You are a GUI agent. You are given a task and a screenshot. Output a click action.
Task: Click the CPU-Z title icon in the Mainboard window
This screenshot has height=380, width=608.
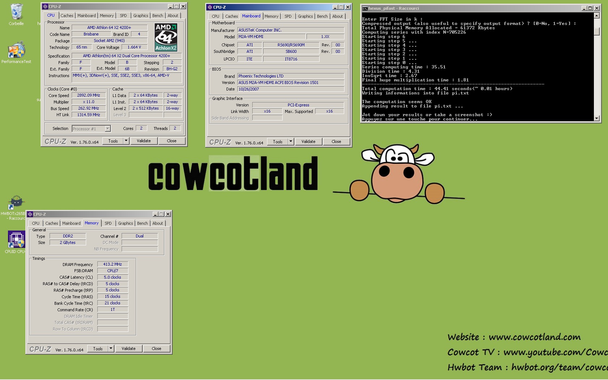210,7
